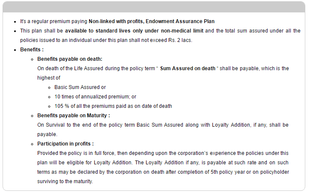
Task: Click circle bullet beside 'Participation in profits'
Action: 32,144
